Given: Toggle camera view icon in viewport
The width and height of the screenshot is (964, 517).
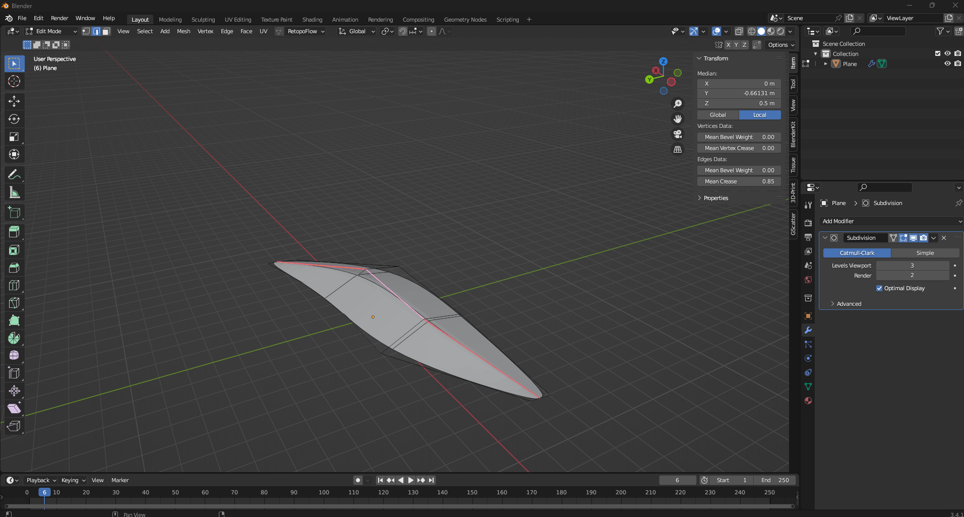Looking at the screenshot, I should click(678, 134).
